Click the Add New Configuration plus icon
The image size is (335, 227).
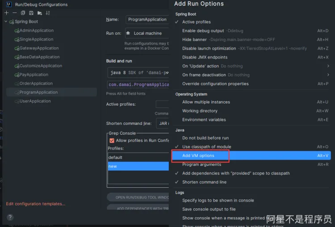6,13
